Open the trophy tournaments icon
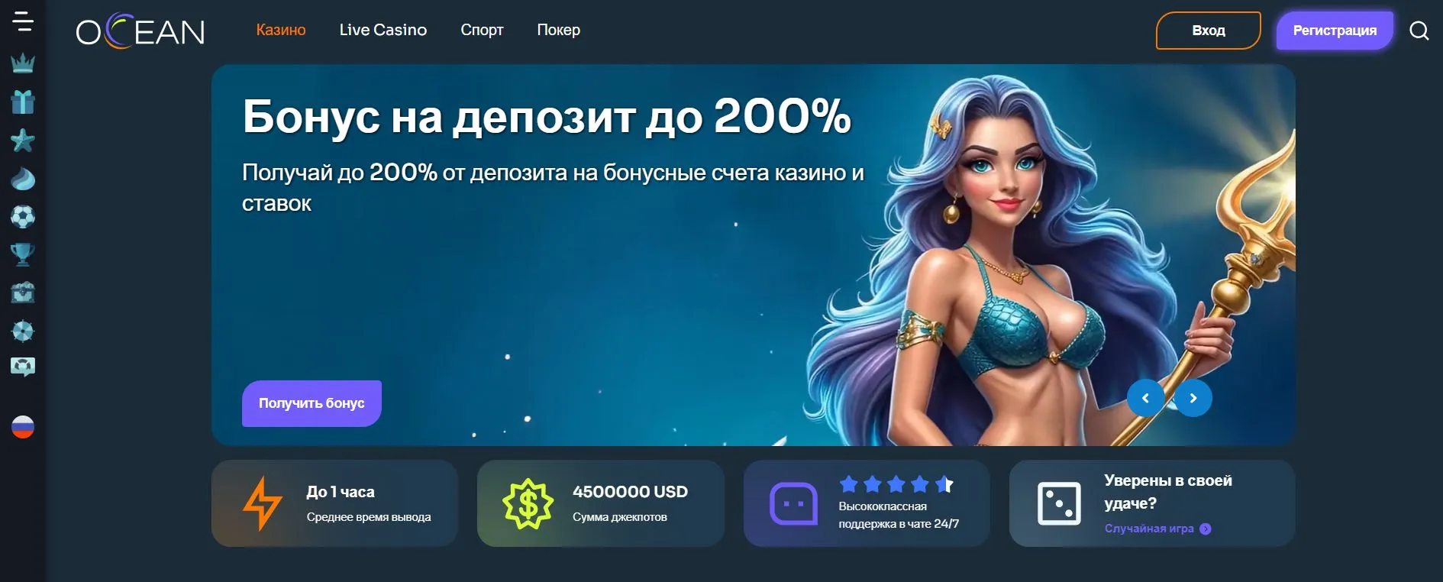Viewport: 1443px width, 582px height. tap(23, 254)
